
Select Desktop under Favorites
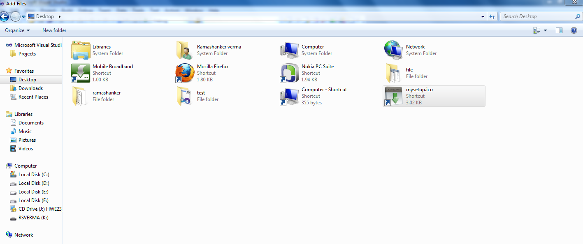click(27, 79)
